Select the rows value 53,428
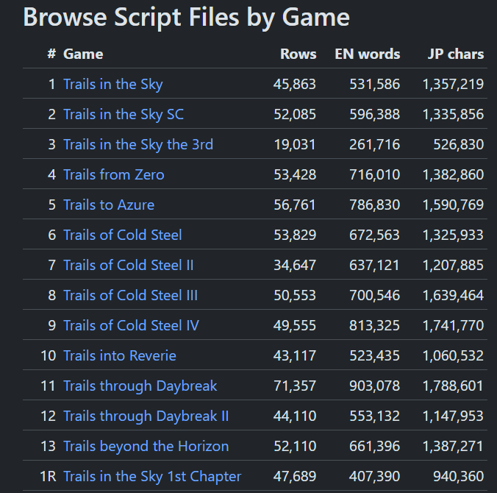 pyautogui.click(x=295, y=175)
